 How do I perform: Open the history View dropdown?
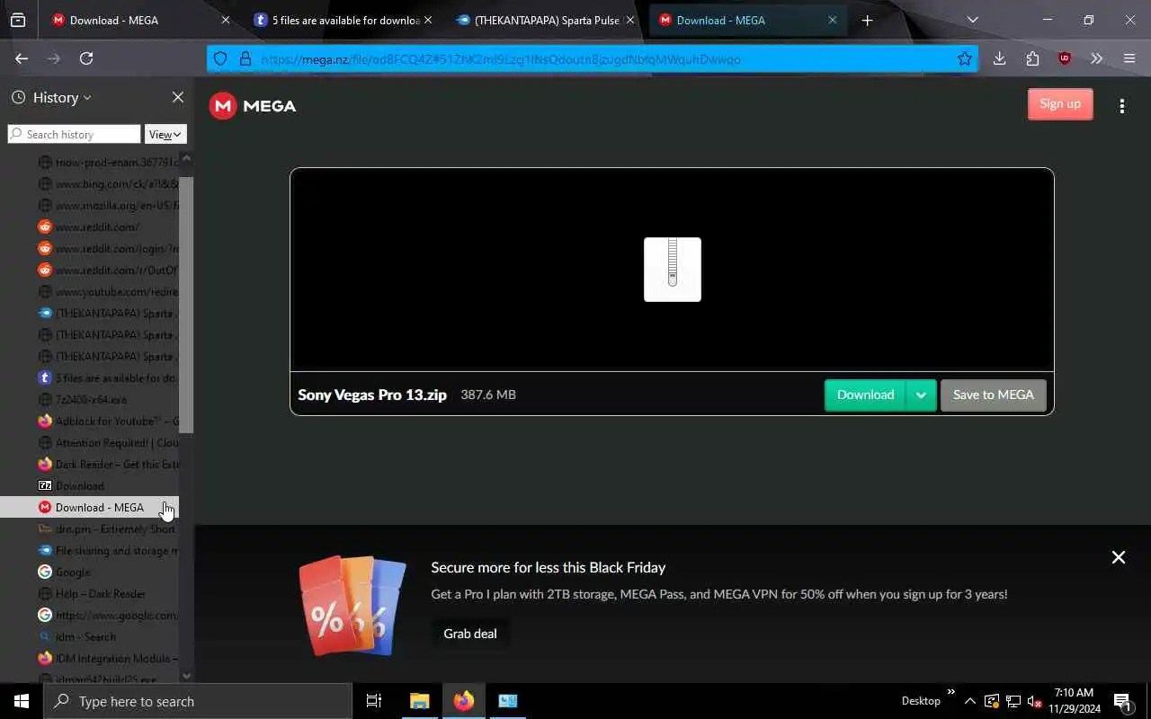point(165,134)
